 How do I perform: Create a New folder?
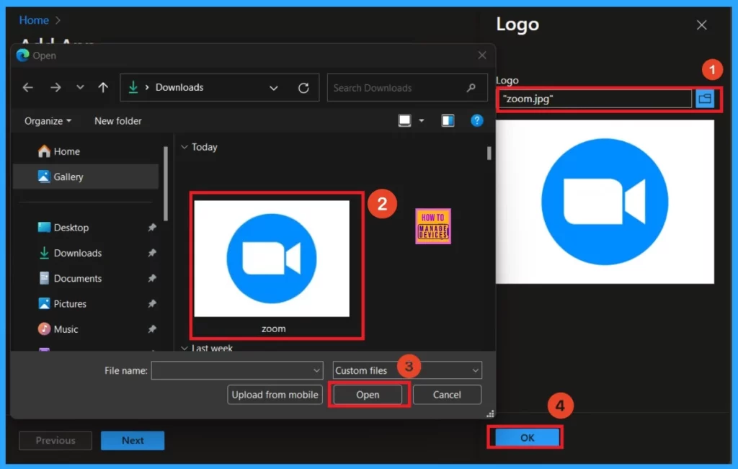[117, 121]
